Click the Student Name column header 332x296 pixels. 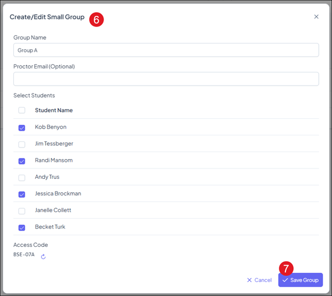(x=54, y=110)
